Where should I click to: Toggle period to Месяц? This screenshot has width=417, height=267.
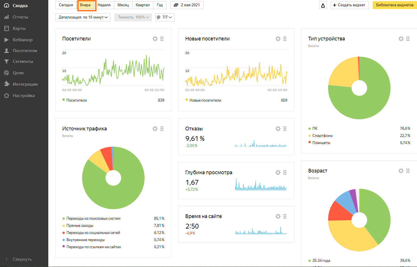(123, 5)
